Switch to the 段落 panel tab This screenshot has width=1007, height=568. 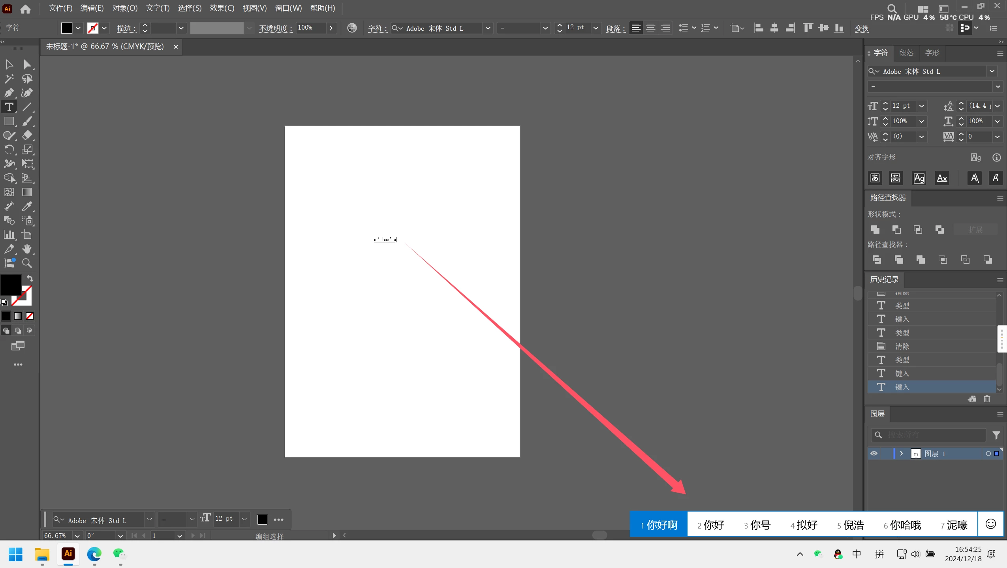coord(906,53)
